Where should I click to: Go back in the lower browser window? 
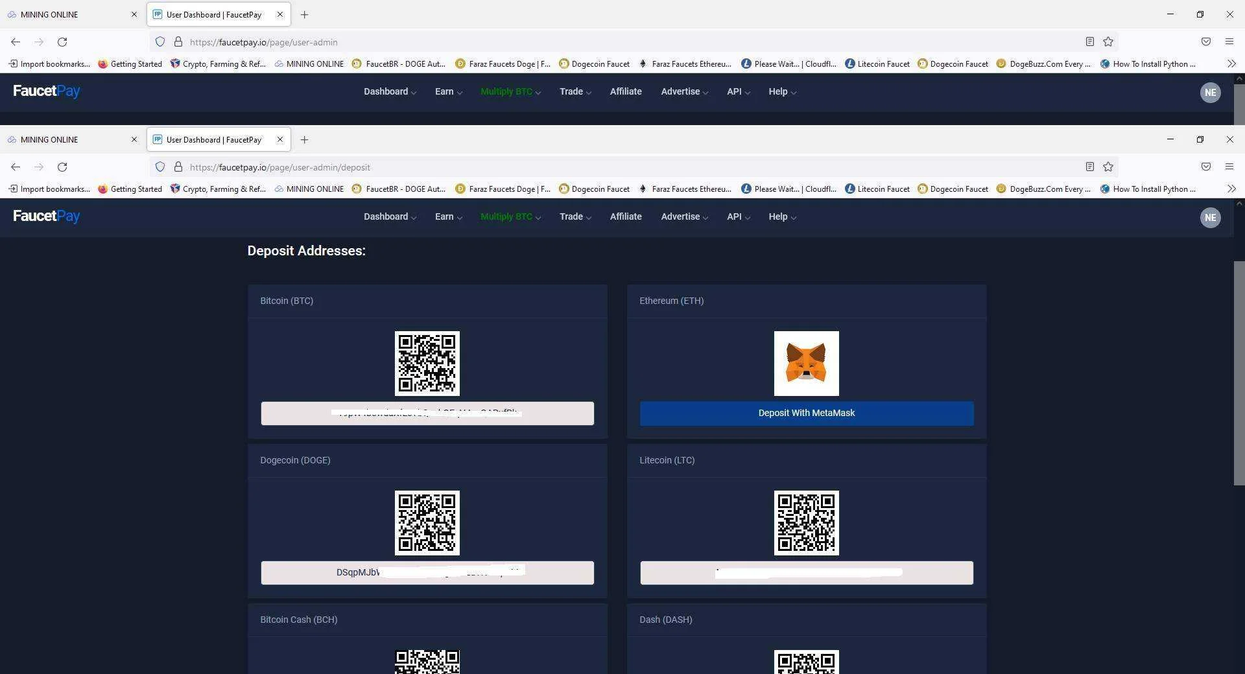coord(16,167)
